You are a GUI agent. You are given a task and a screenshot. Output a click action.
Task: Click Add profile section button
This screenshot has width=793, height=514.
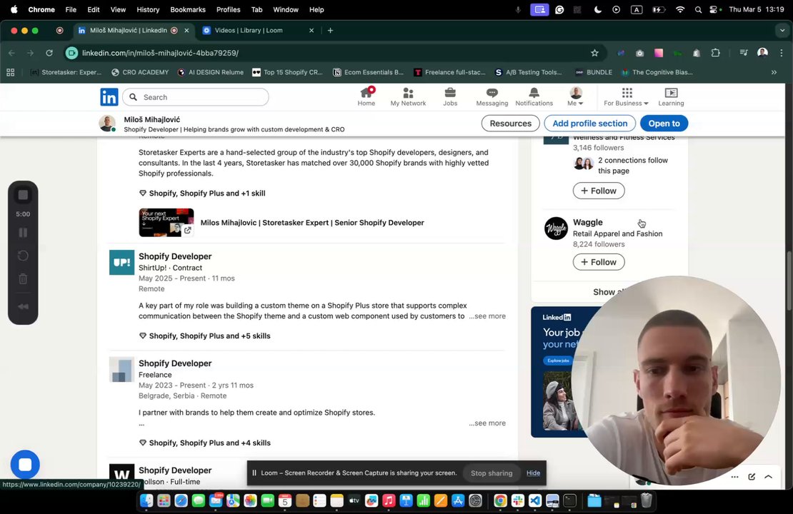point(589,124)
